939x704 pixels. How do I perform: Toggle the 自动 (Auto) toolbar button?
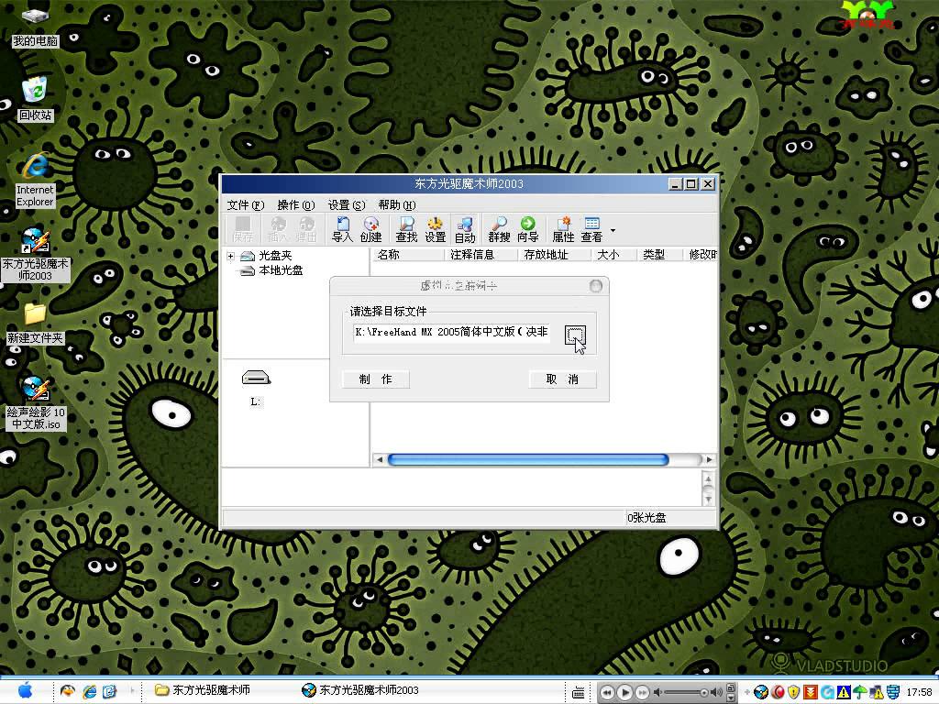pos(465,230)
